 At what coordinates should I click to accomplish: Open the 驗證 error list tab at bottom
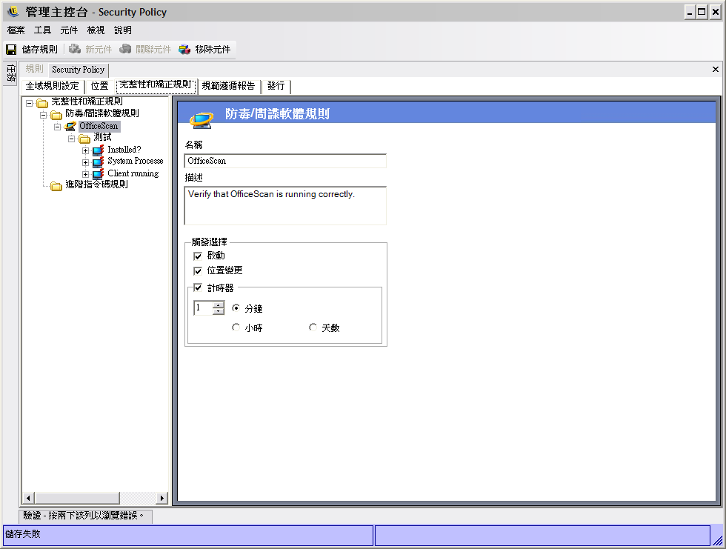pos(86,515)
